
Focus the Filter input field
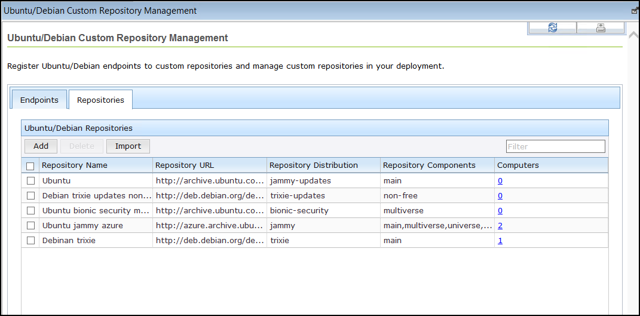556,146
